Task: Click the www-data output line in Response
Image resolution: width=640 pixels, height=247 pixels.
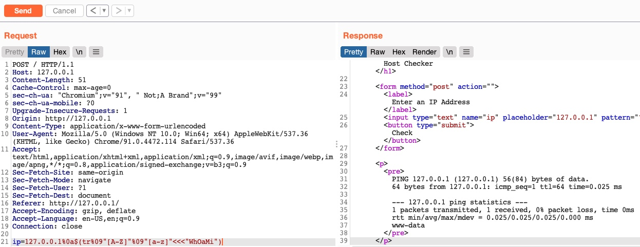Action: click(x=408, y=225)
